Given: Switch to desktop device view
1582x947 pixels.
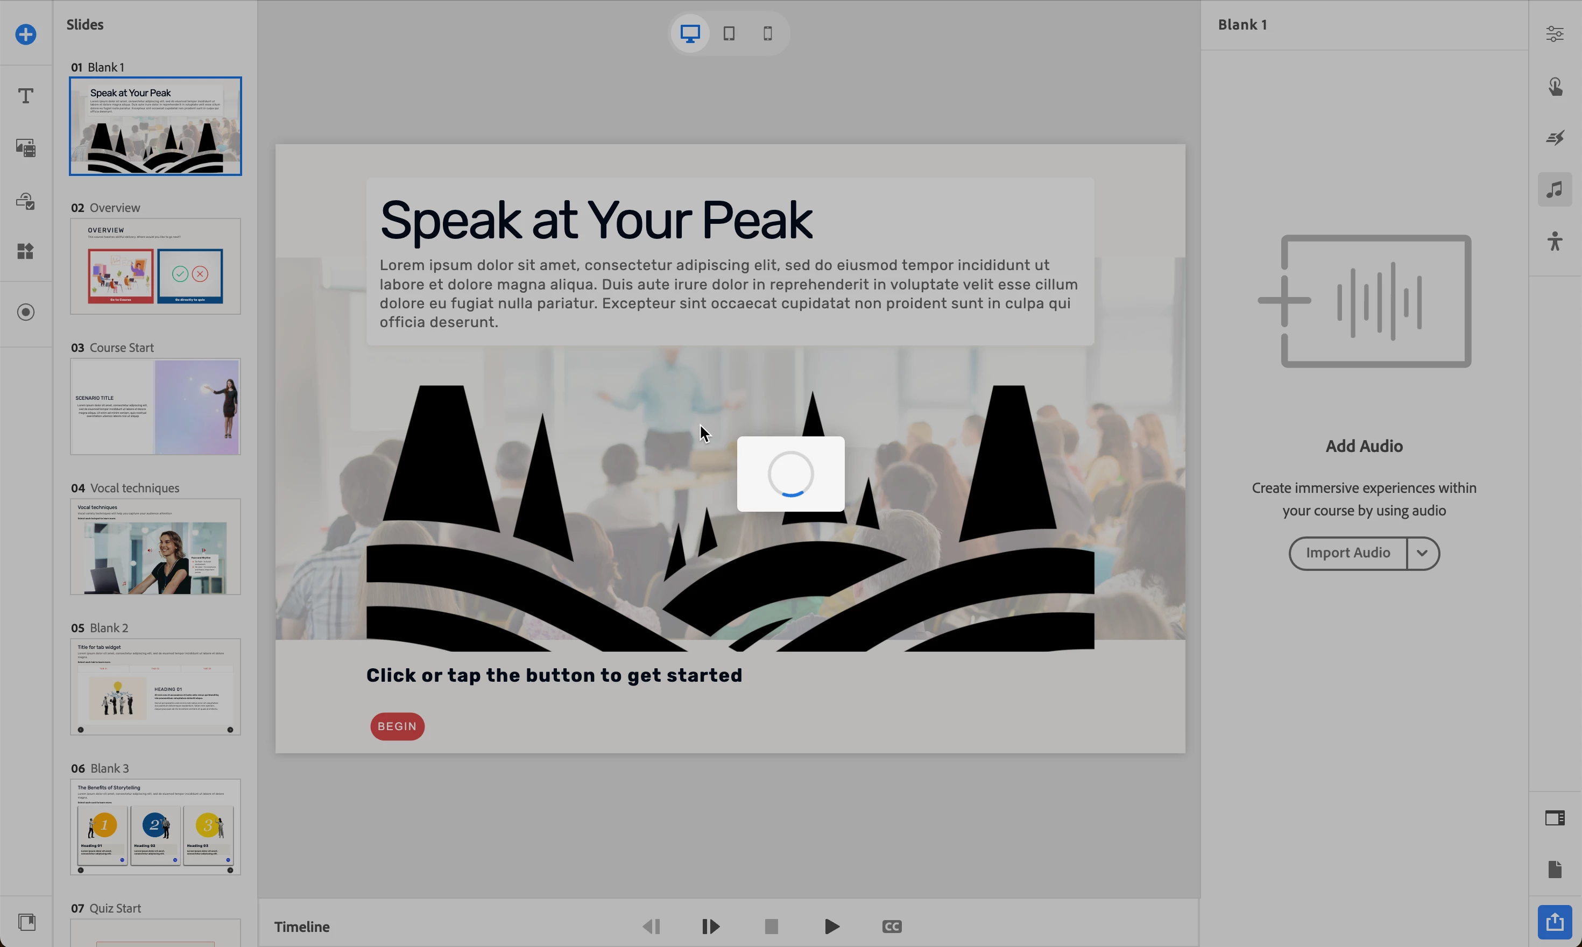Looking at the screenshot, I should 690,33.
